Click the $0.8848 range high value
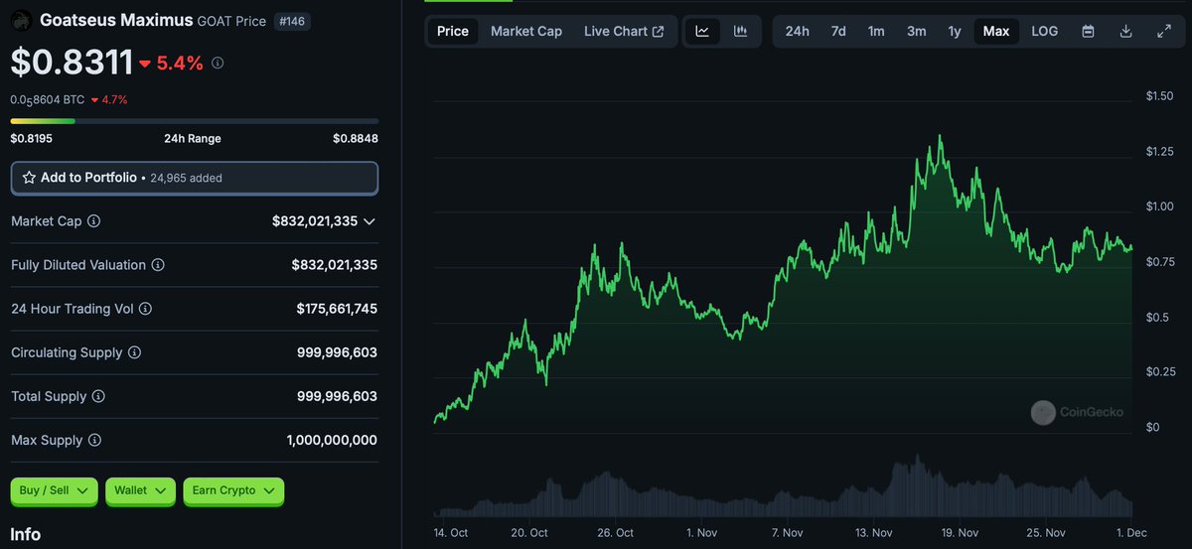 356,138
